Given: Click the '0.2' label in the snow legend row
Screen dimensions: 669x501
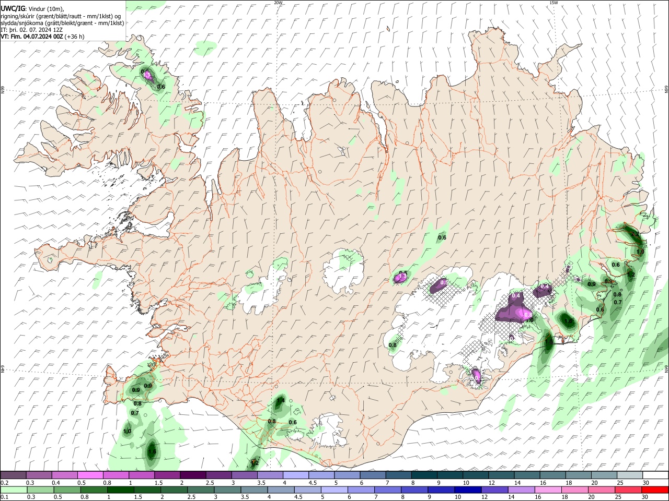Looking at the screenshot, I should [x=4, y=483].
